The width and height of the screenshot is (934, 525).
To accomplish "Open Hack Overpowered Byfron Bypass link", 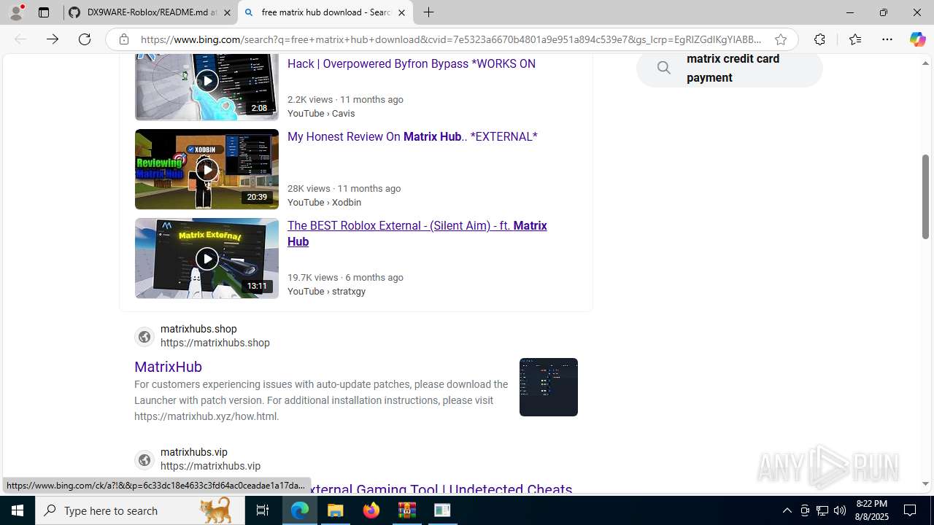I will coord(412,64).
